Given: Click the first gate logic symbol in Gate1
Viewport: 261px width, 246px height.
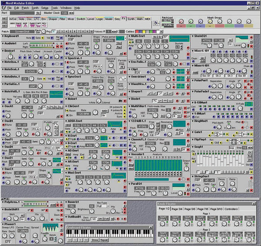Looking at the screenshot, I should (x=217, y=134).
